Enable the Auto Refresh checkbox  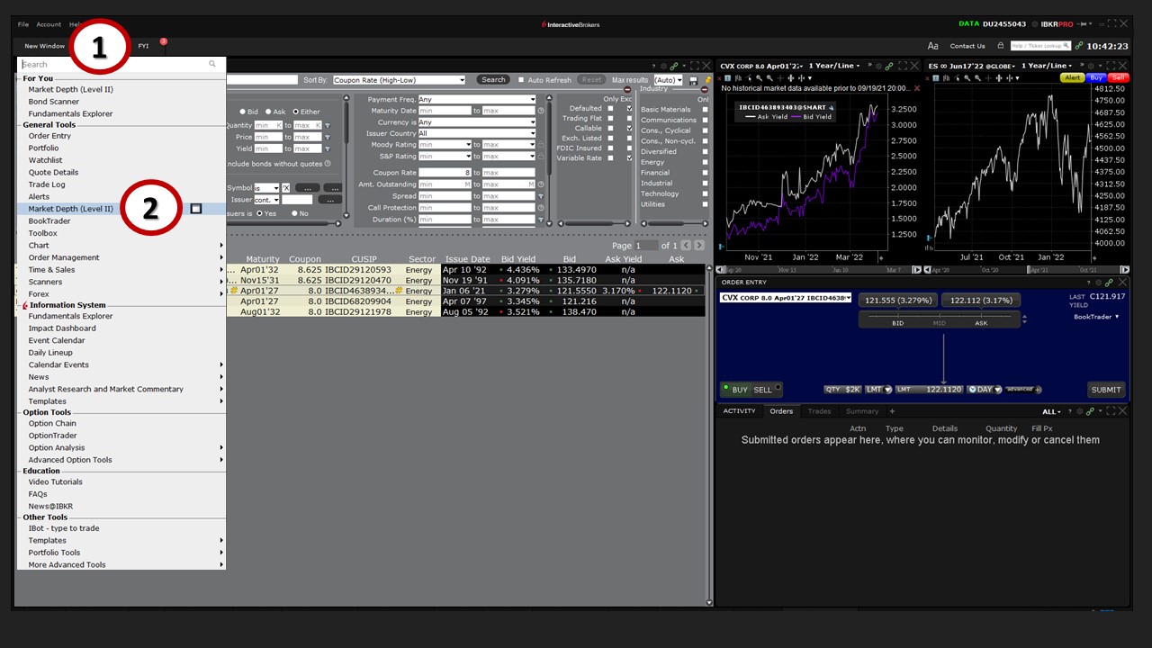[x=521, y=80]
